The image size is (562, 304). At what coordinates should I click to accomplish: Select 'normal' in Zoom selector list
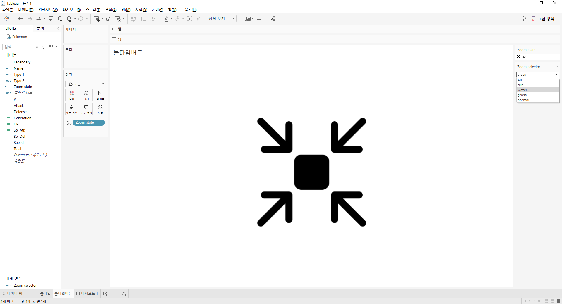538,100
